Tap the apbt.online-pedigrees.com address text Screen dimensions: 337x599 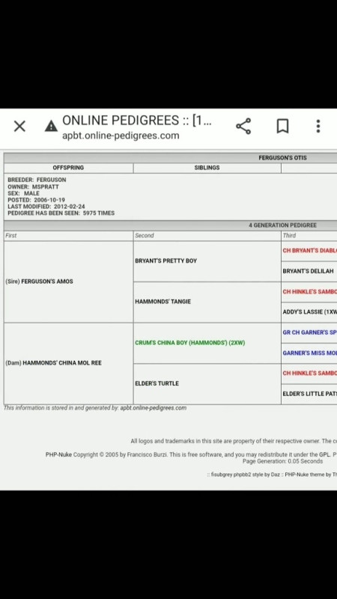[121, 136]
